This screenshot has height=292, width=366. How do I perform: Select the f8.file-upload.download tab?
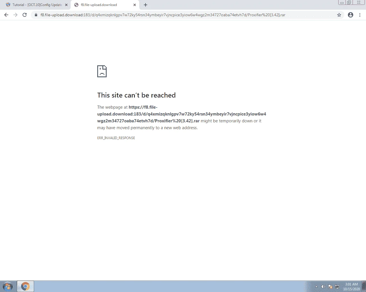[105, 5]
